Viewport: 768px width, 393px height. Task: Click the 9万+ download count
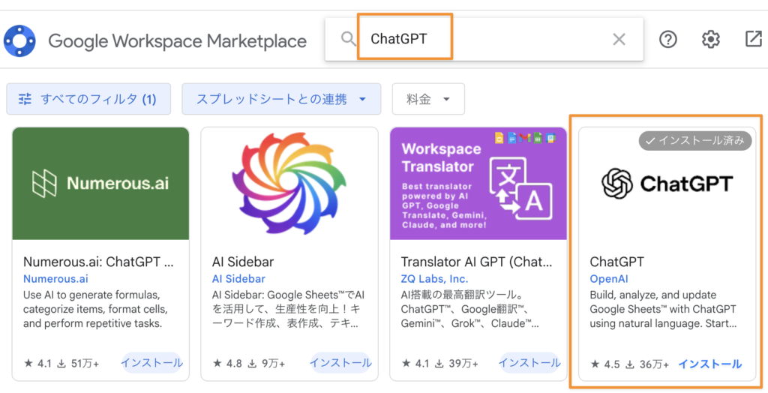tap(266, 364)
